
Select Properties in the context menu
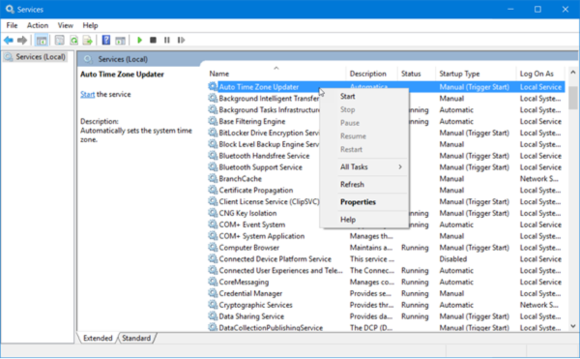(x=358, y=202)
